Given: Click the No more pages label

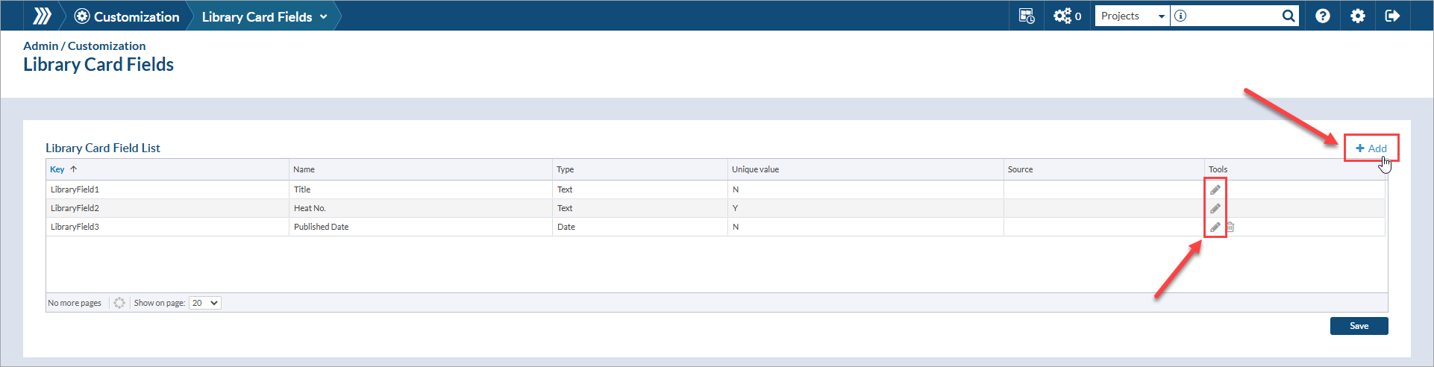Looking at the screenshot, I should pos(75,303).
